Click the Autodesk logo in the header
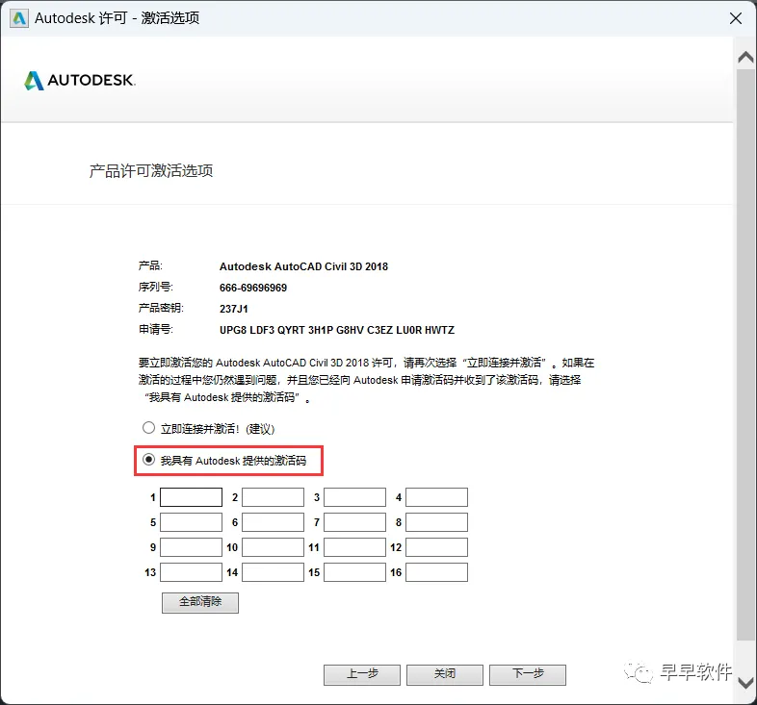Screen dimensions: 757x705 [x=80, y=81]
